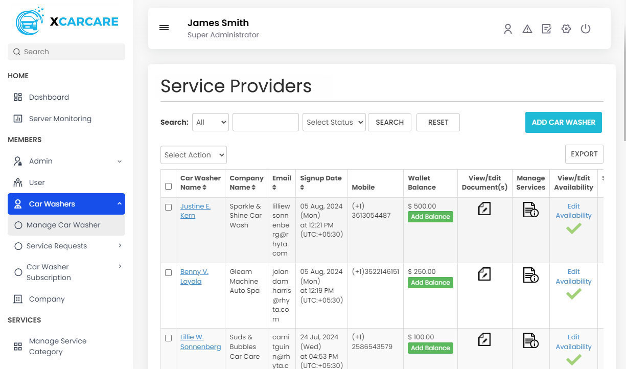Viewport: 626px width, 369px height.
Task: Check the box for Lillie W. Sonnenberg
Action: (x=168, y=338)
